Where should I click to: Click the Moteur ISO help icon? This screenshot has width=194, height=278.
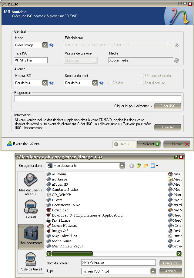point(51,83)
